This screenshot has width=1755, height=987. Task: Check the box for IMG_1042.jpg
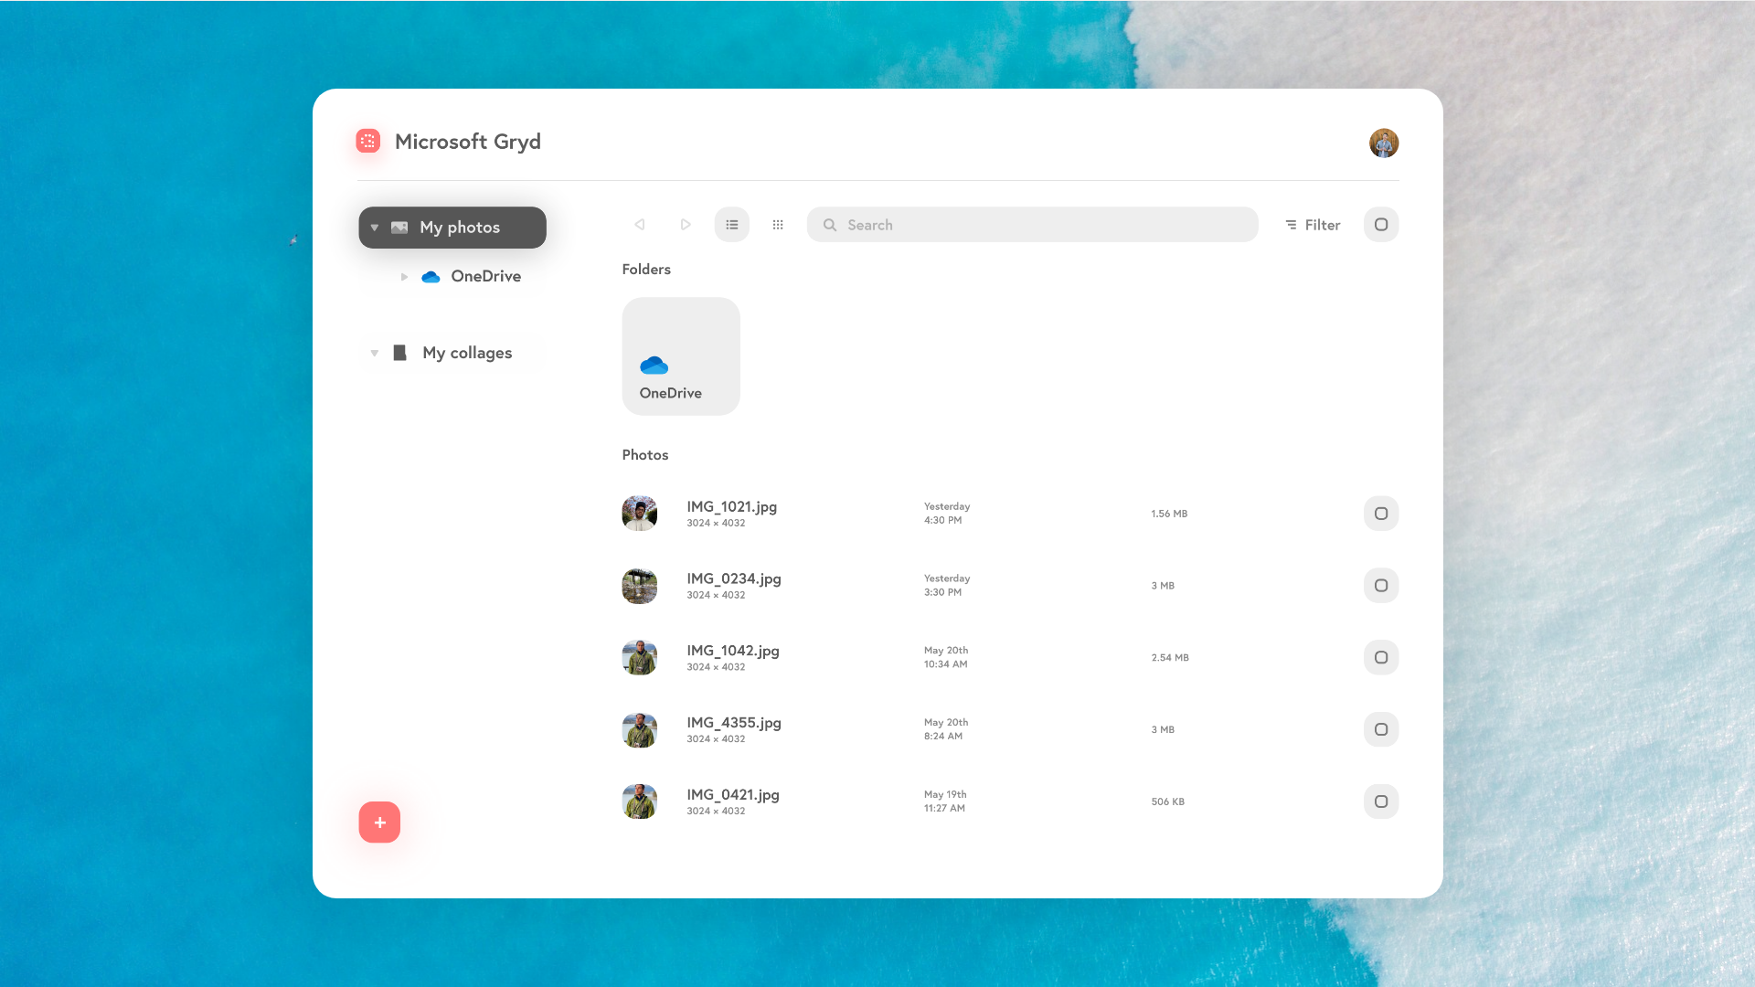(x=1381, y=658)
